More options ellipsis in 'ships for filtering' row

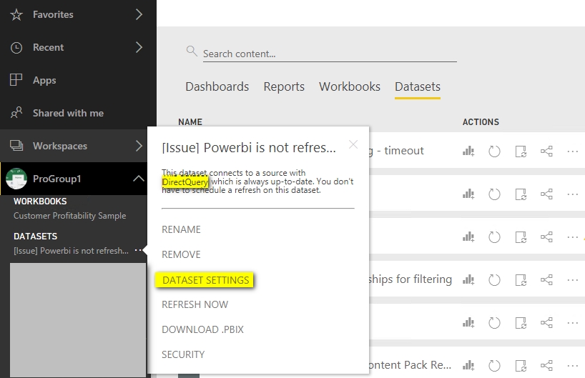(x=572, y=280)
